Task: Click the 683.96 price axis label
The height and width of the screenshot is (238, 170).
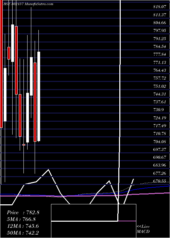Action: click(x=159, y=166)
